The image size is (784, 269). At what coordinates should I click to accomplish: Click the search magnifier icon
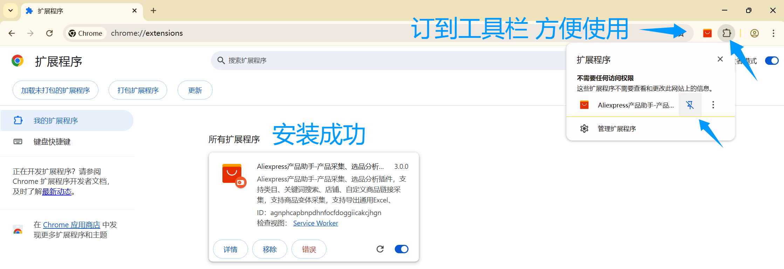(x=221, y=61)
